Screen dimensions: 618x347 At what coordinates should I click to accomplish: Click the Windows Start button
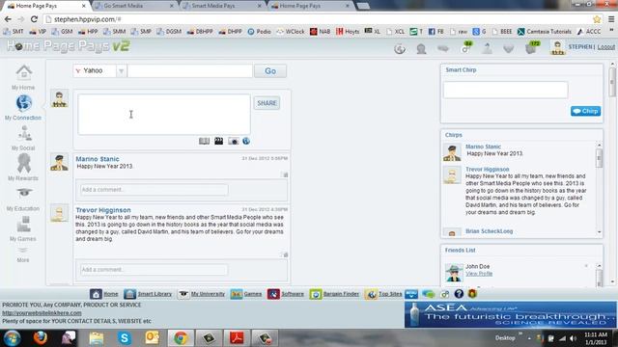coord(12,338)
